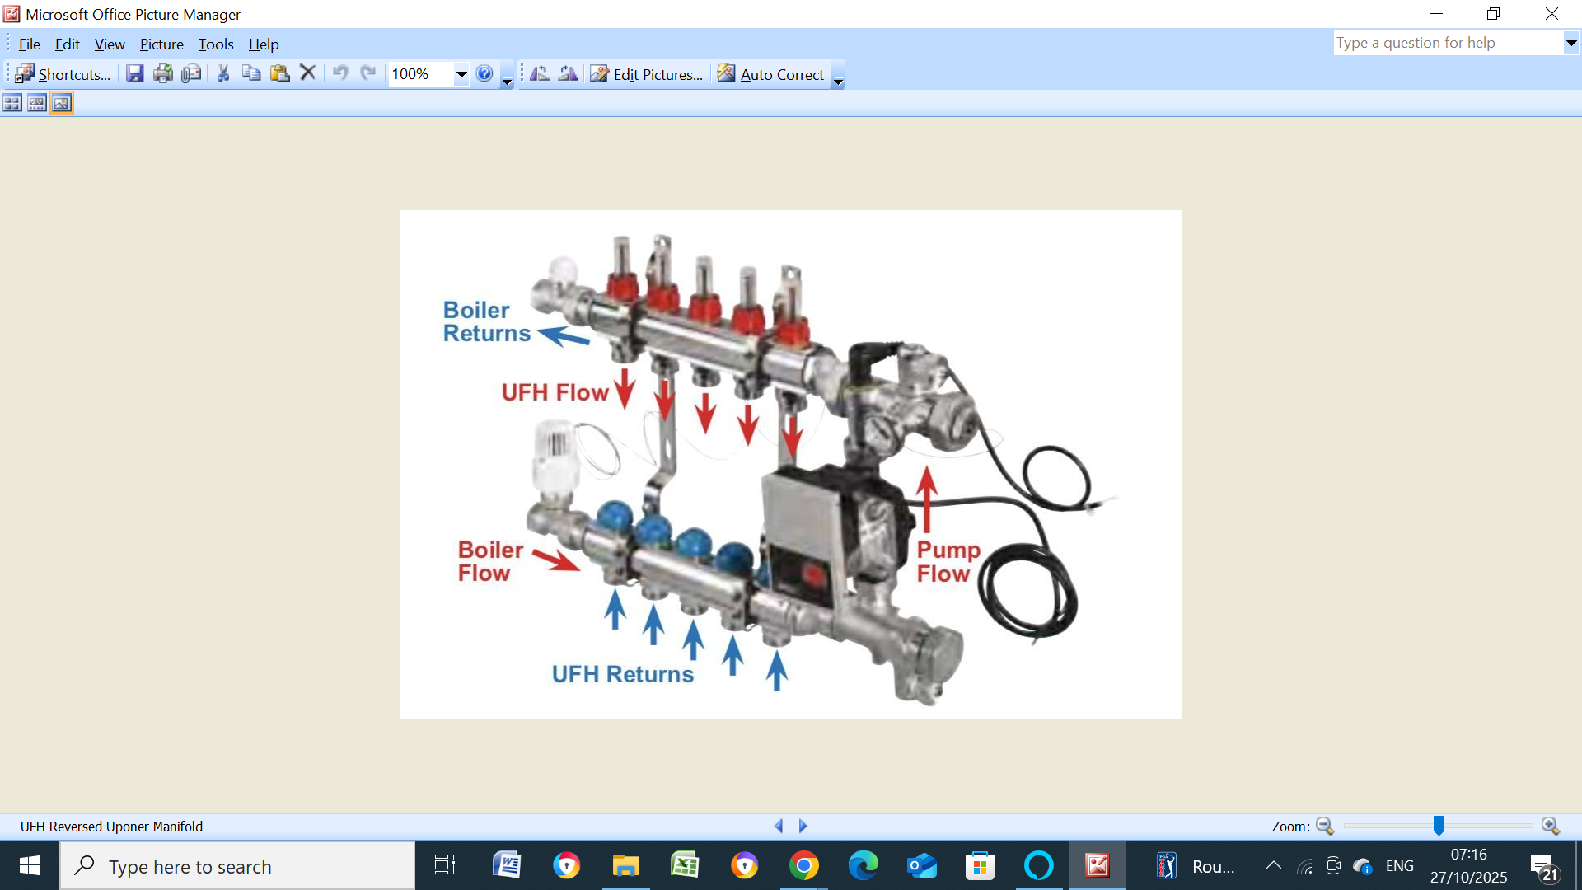Click the Print icon
The image size is (1582, 890).
point(163,74)
